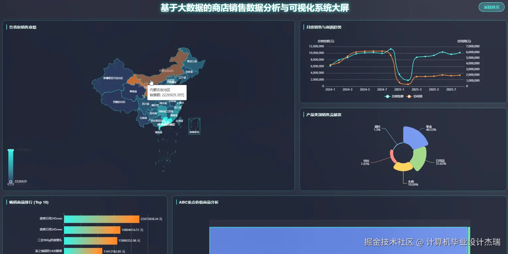This screenshot has width=508, height=254.
Task: Click the lowest orange point on profit line
Action: coord(408,84)
